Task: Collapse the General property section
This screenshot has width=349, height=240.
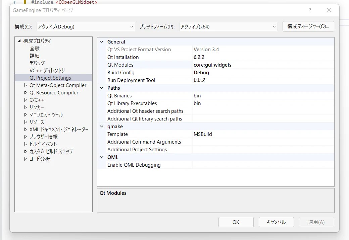Action: point(102,42)
